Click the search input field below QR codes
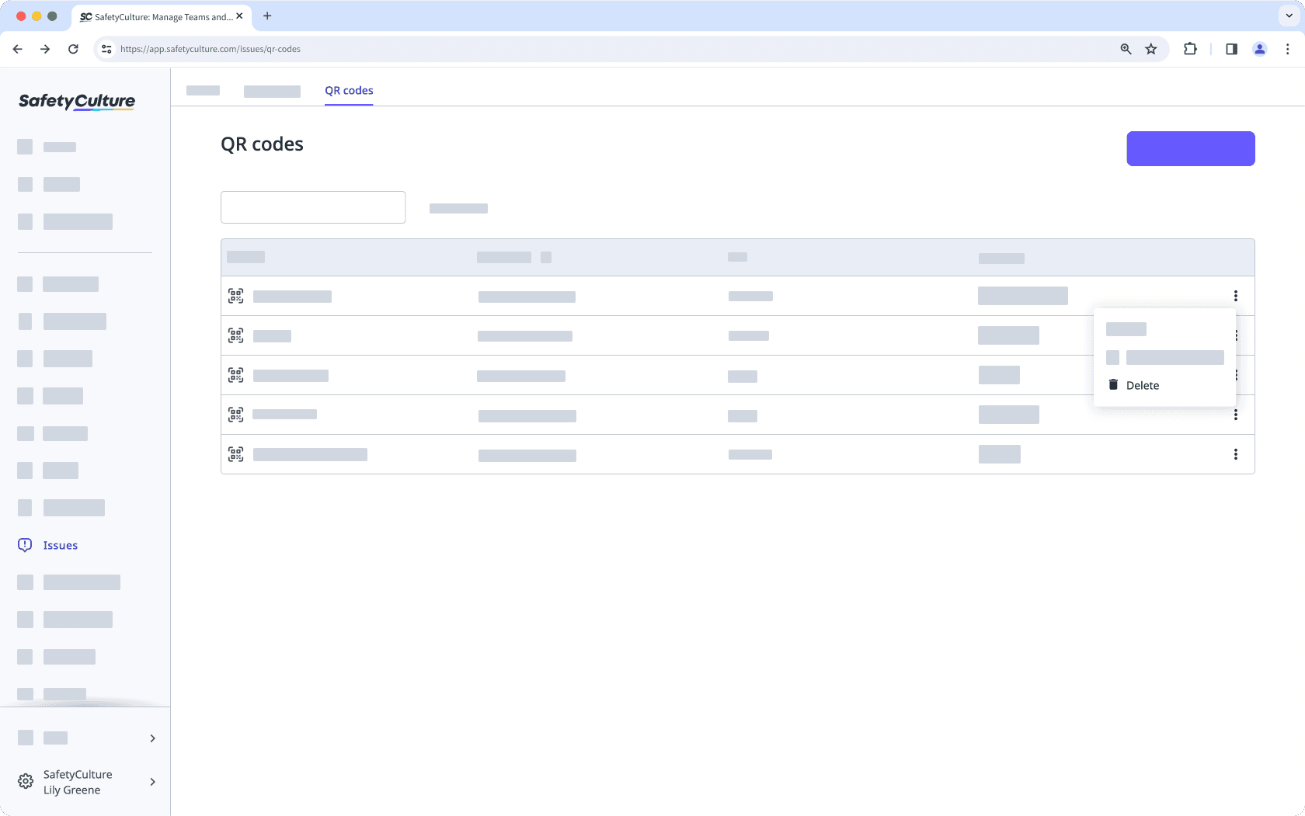1305x816 pixels. (x=313, y=207)
